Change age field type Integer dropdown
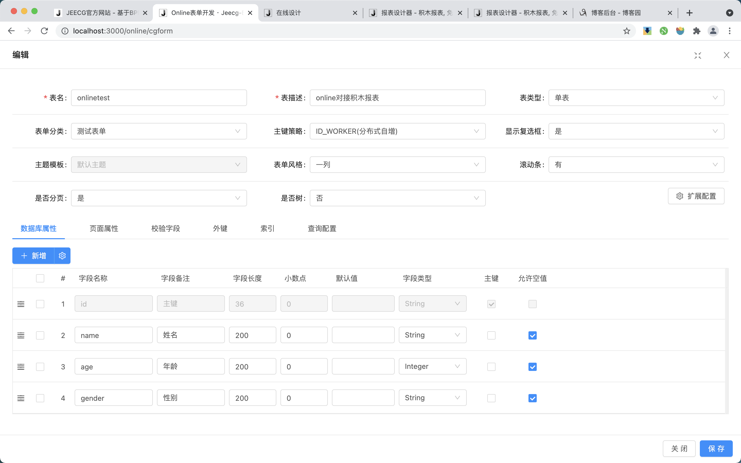Image resolution: width=741 pixels, height=463 pixels. (432, 367)
